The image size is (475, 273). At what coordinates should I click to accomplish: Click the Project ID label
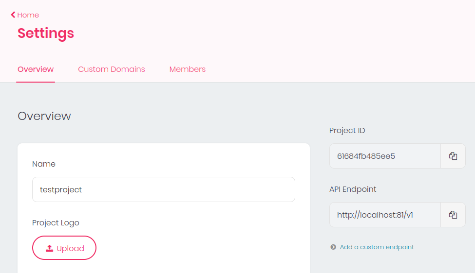click(x=347, y=131)
